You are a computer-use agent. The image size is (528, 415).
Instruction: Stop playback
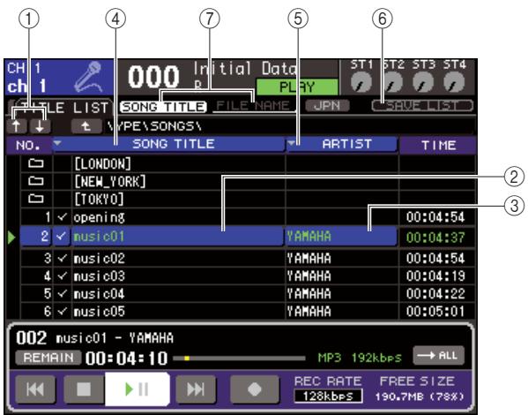tap(84, 389)
